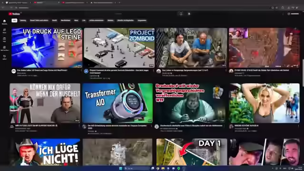
Task: Click the channel avatar under the Project Zomboid video
Action: tap(86, 71)
